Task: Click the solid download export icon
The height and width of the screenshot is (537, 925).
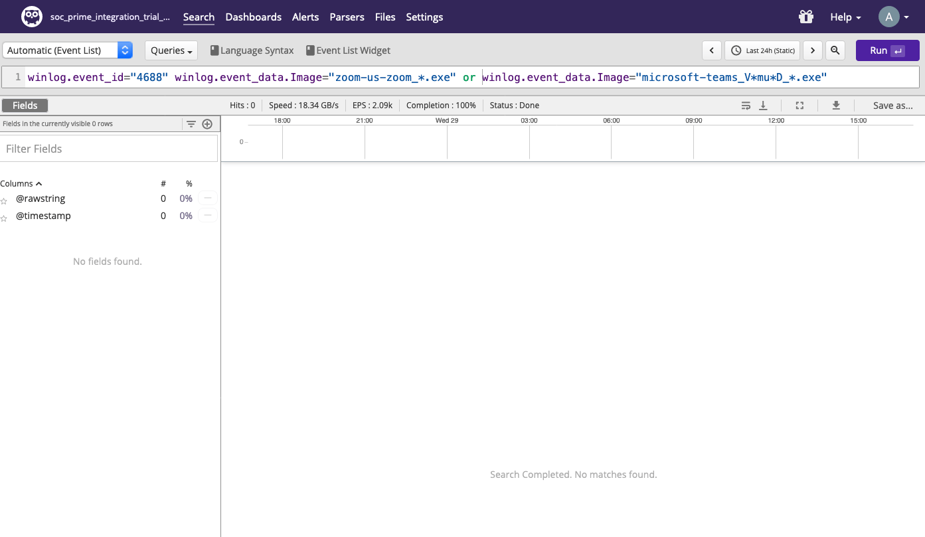Action: click(x=836, y=106)
